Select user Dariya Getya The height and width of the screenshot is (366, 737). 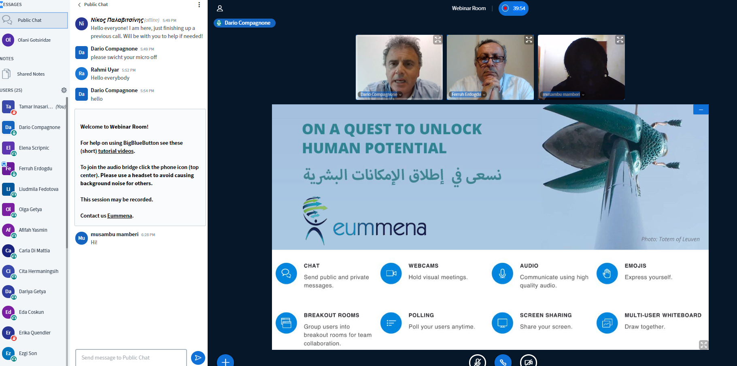[x=33, y=292]
